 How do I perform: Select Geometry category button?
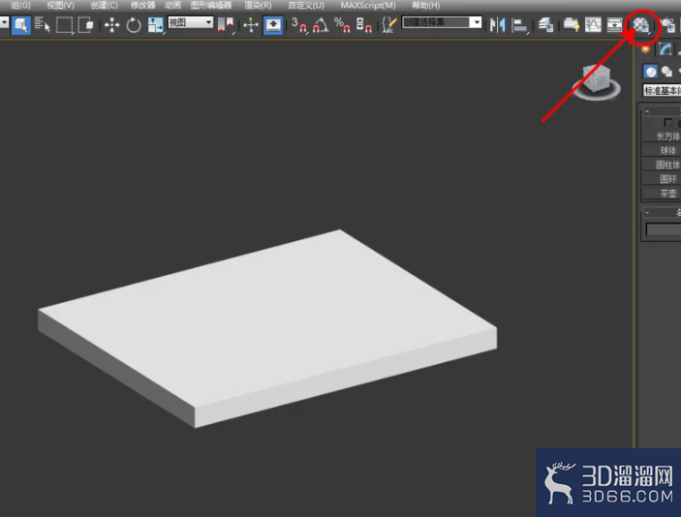(x=650, y=72)
